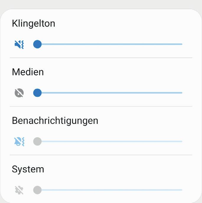This screenshot has height=203, width=202.
Task: Click the Klingelton slider handle
Action: (x=37, y=44)
